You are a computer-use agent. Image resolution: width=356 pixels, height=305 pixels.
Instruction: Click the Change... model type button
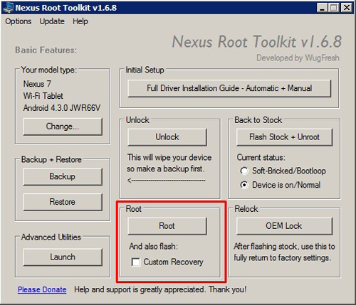(x=63, y=127)
